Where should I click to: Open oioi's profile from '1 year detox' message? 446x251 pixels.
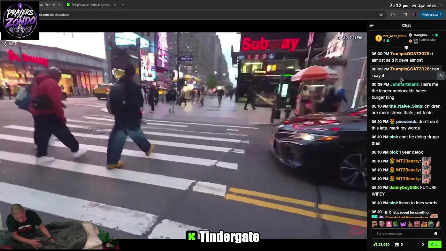pos(393,152)
